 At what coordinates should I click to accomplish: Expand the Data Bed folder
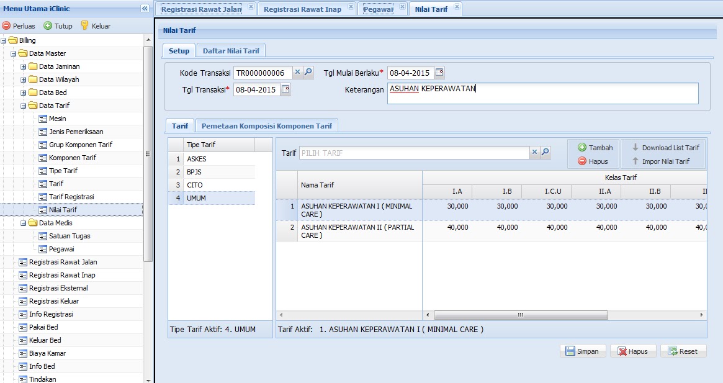coord(23,92)
